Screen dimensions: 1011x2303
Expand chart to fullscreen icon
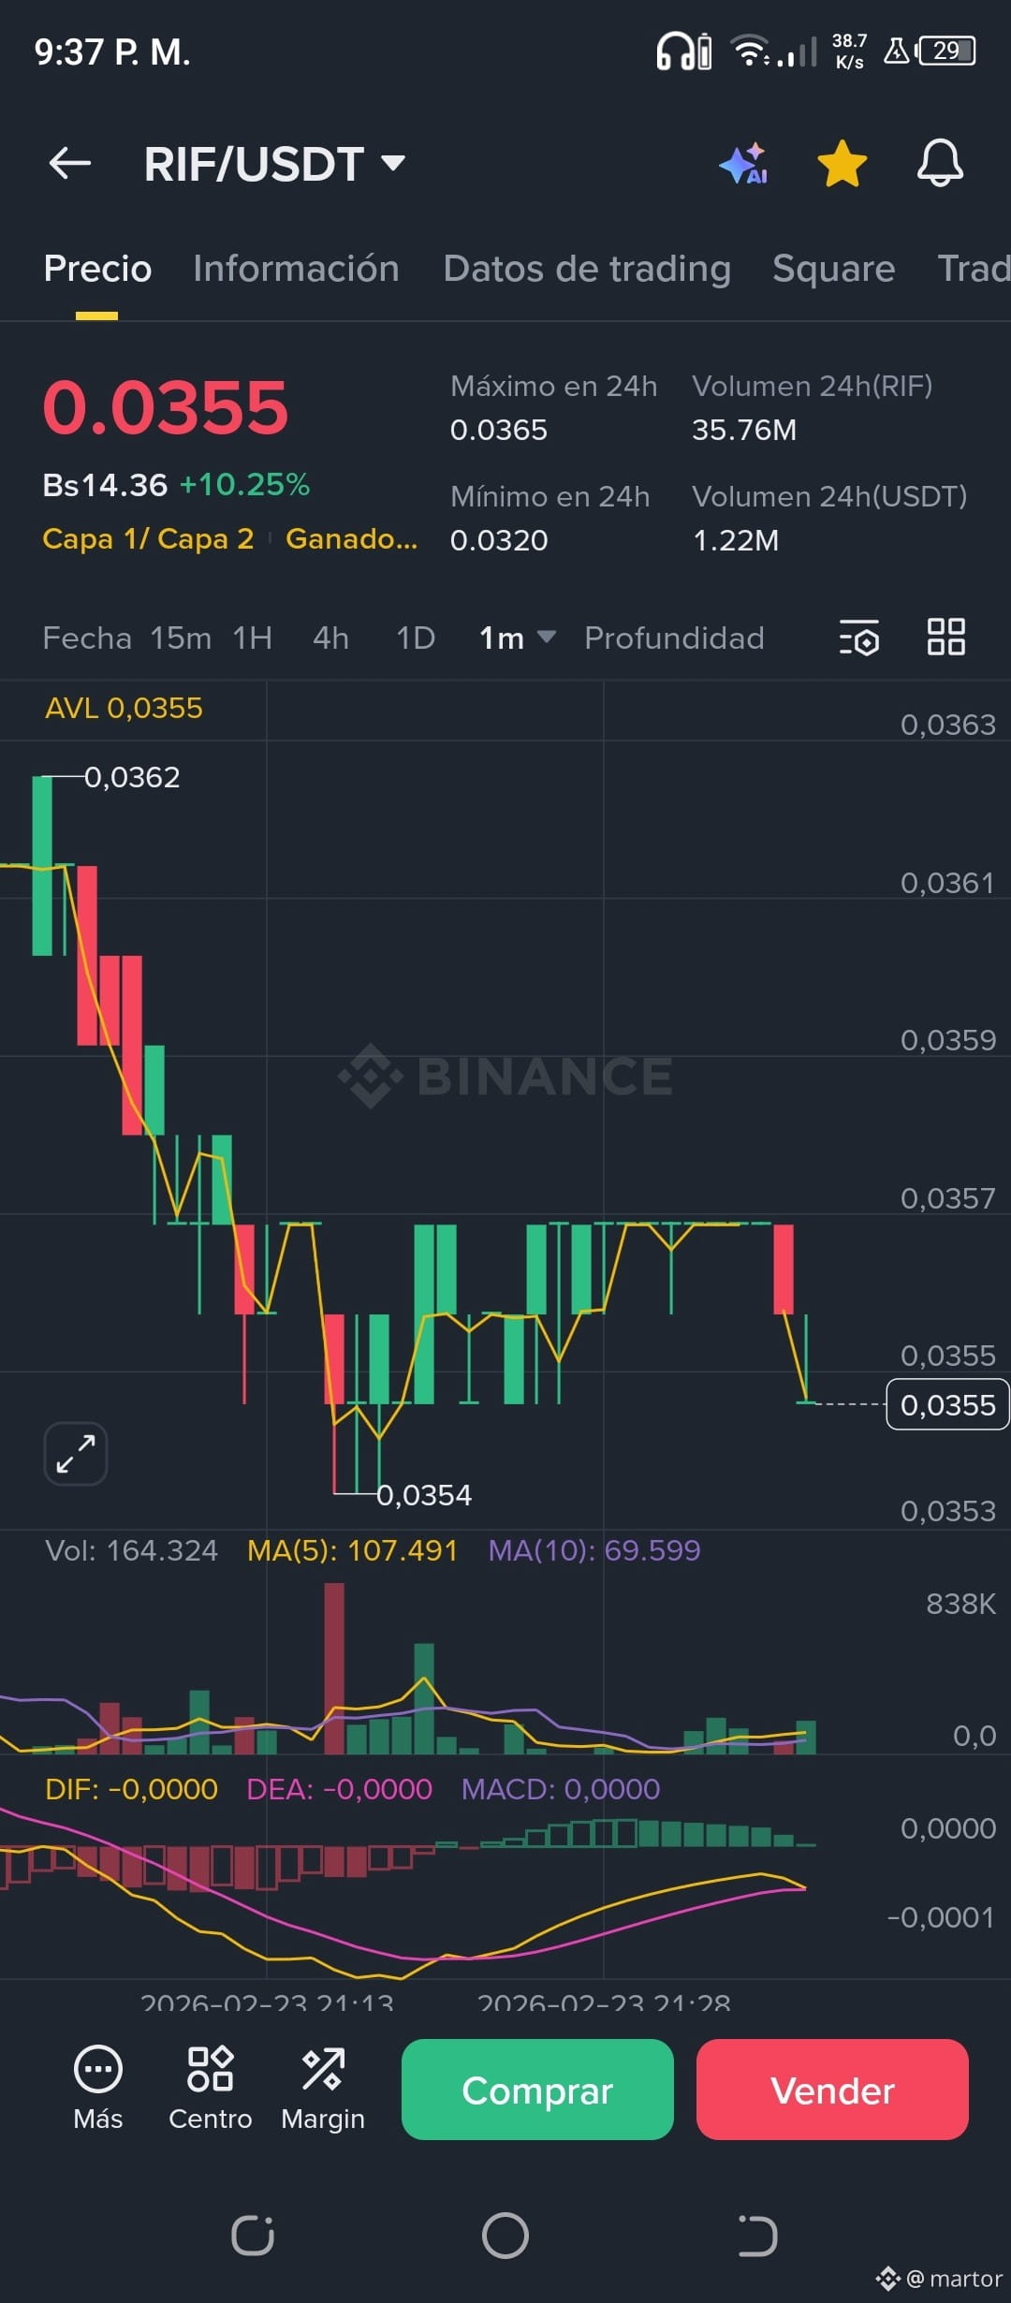pyautogui.click(x=76, y=1454)
